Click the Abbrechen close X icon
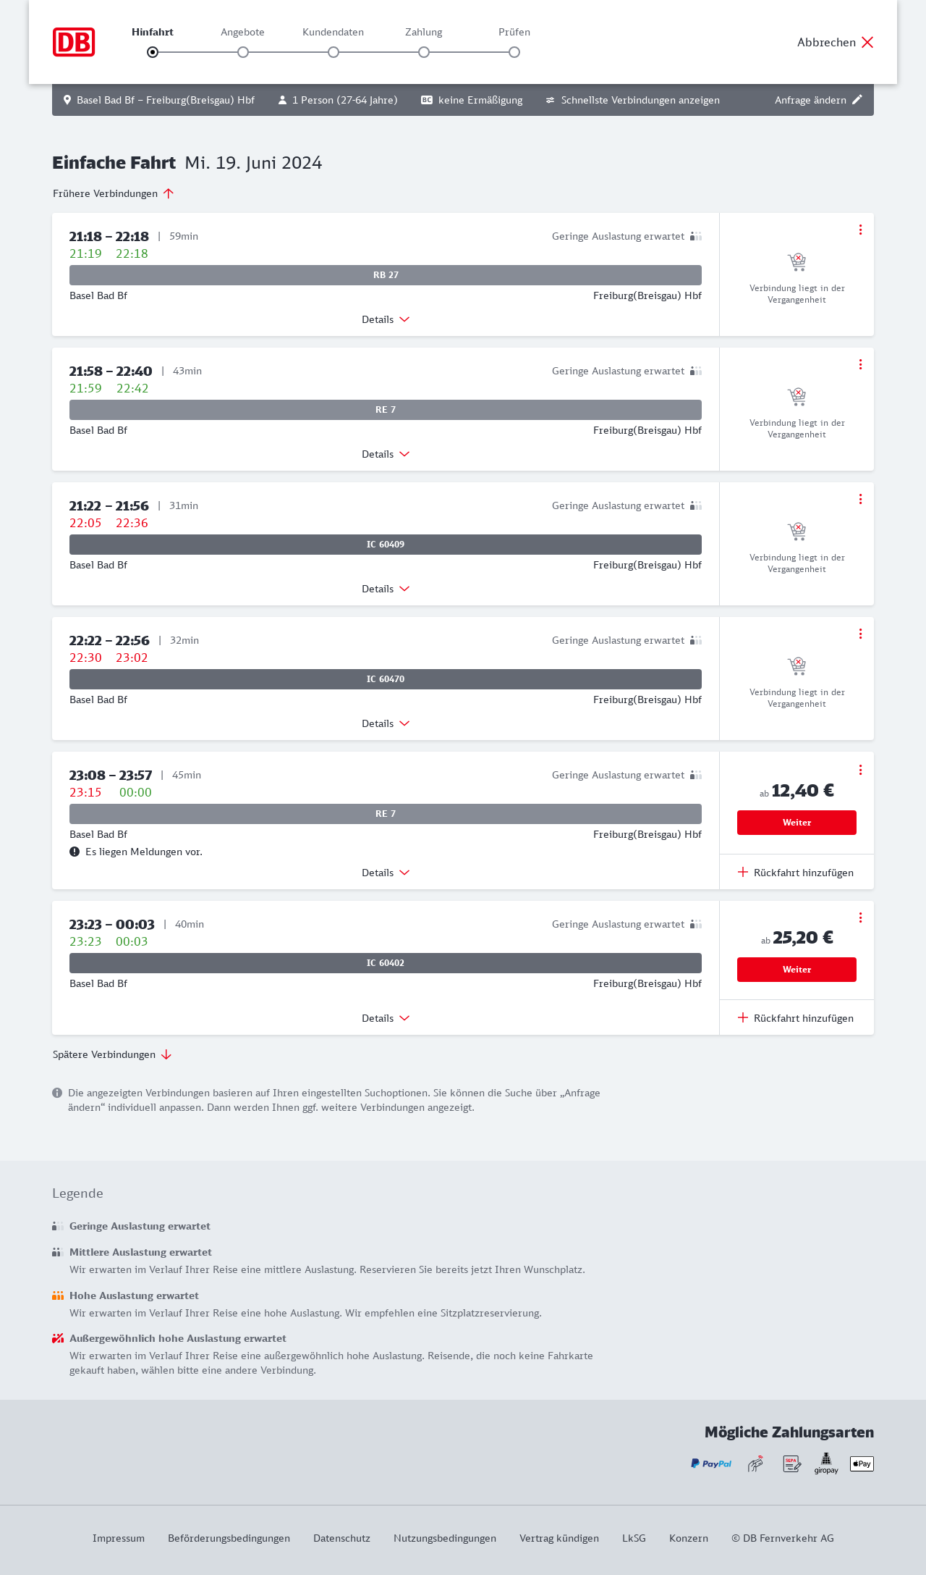 point(867,42)
